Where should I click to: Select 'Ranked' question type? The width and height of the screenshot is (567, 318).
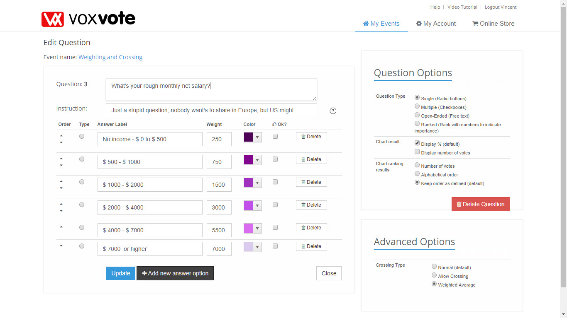tap(417, 124)
